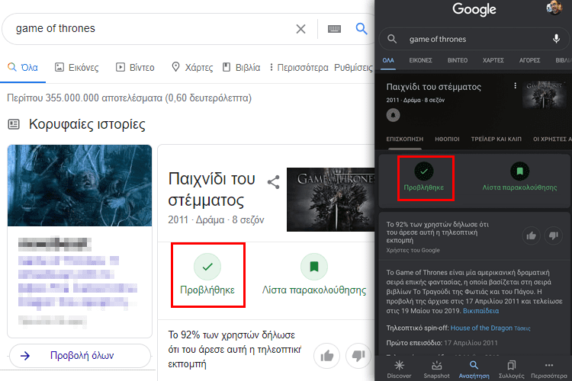Click the Κορυφαίες ιστορίες newspaper icon
572x381 pixels.
click(x=14, y=124)
